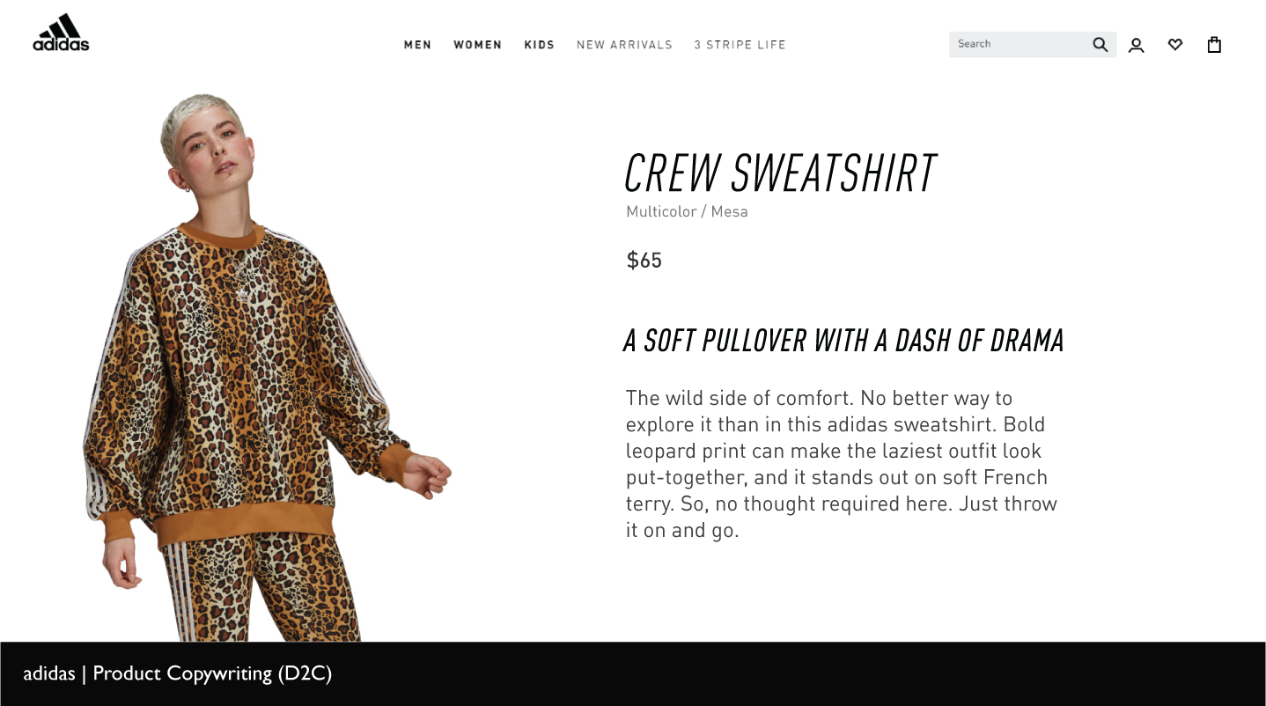The width and height of the screenshot is (1266, 706).
Task: Open the MEN navigation menu
Action: point(417,45)
